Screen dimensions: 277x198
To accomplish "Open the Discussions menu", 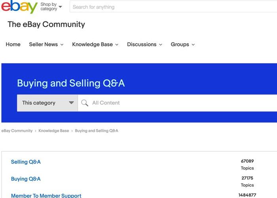I will (144, 44).
